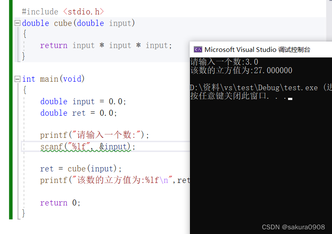
Task: Click the 'int main(void)' line
Action: (53, 79)
